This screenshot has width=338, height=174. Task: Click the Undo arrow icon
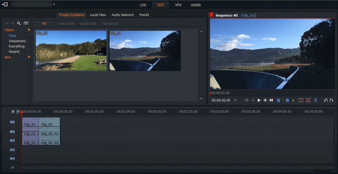point(326,100)
